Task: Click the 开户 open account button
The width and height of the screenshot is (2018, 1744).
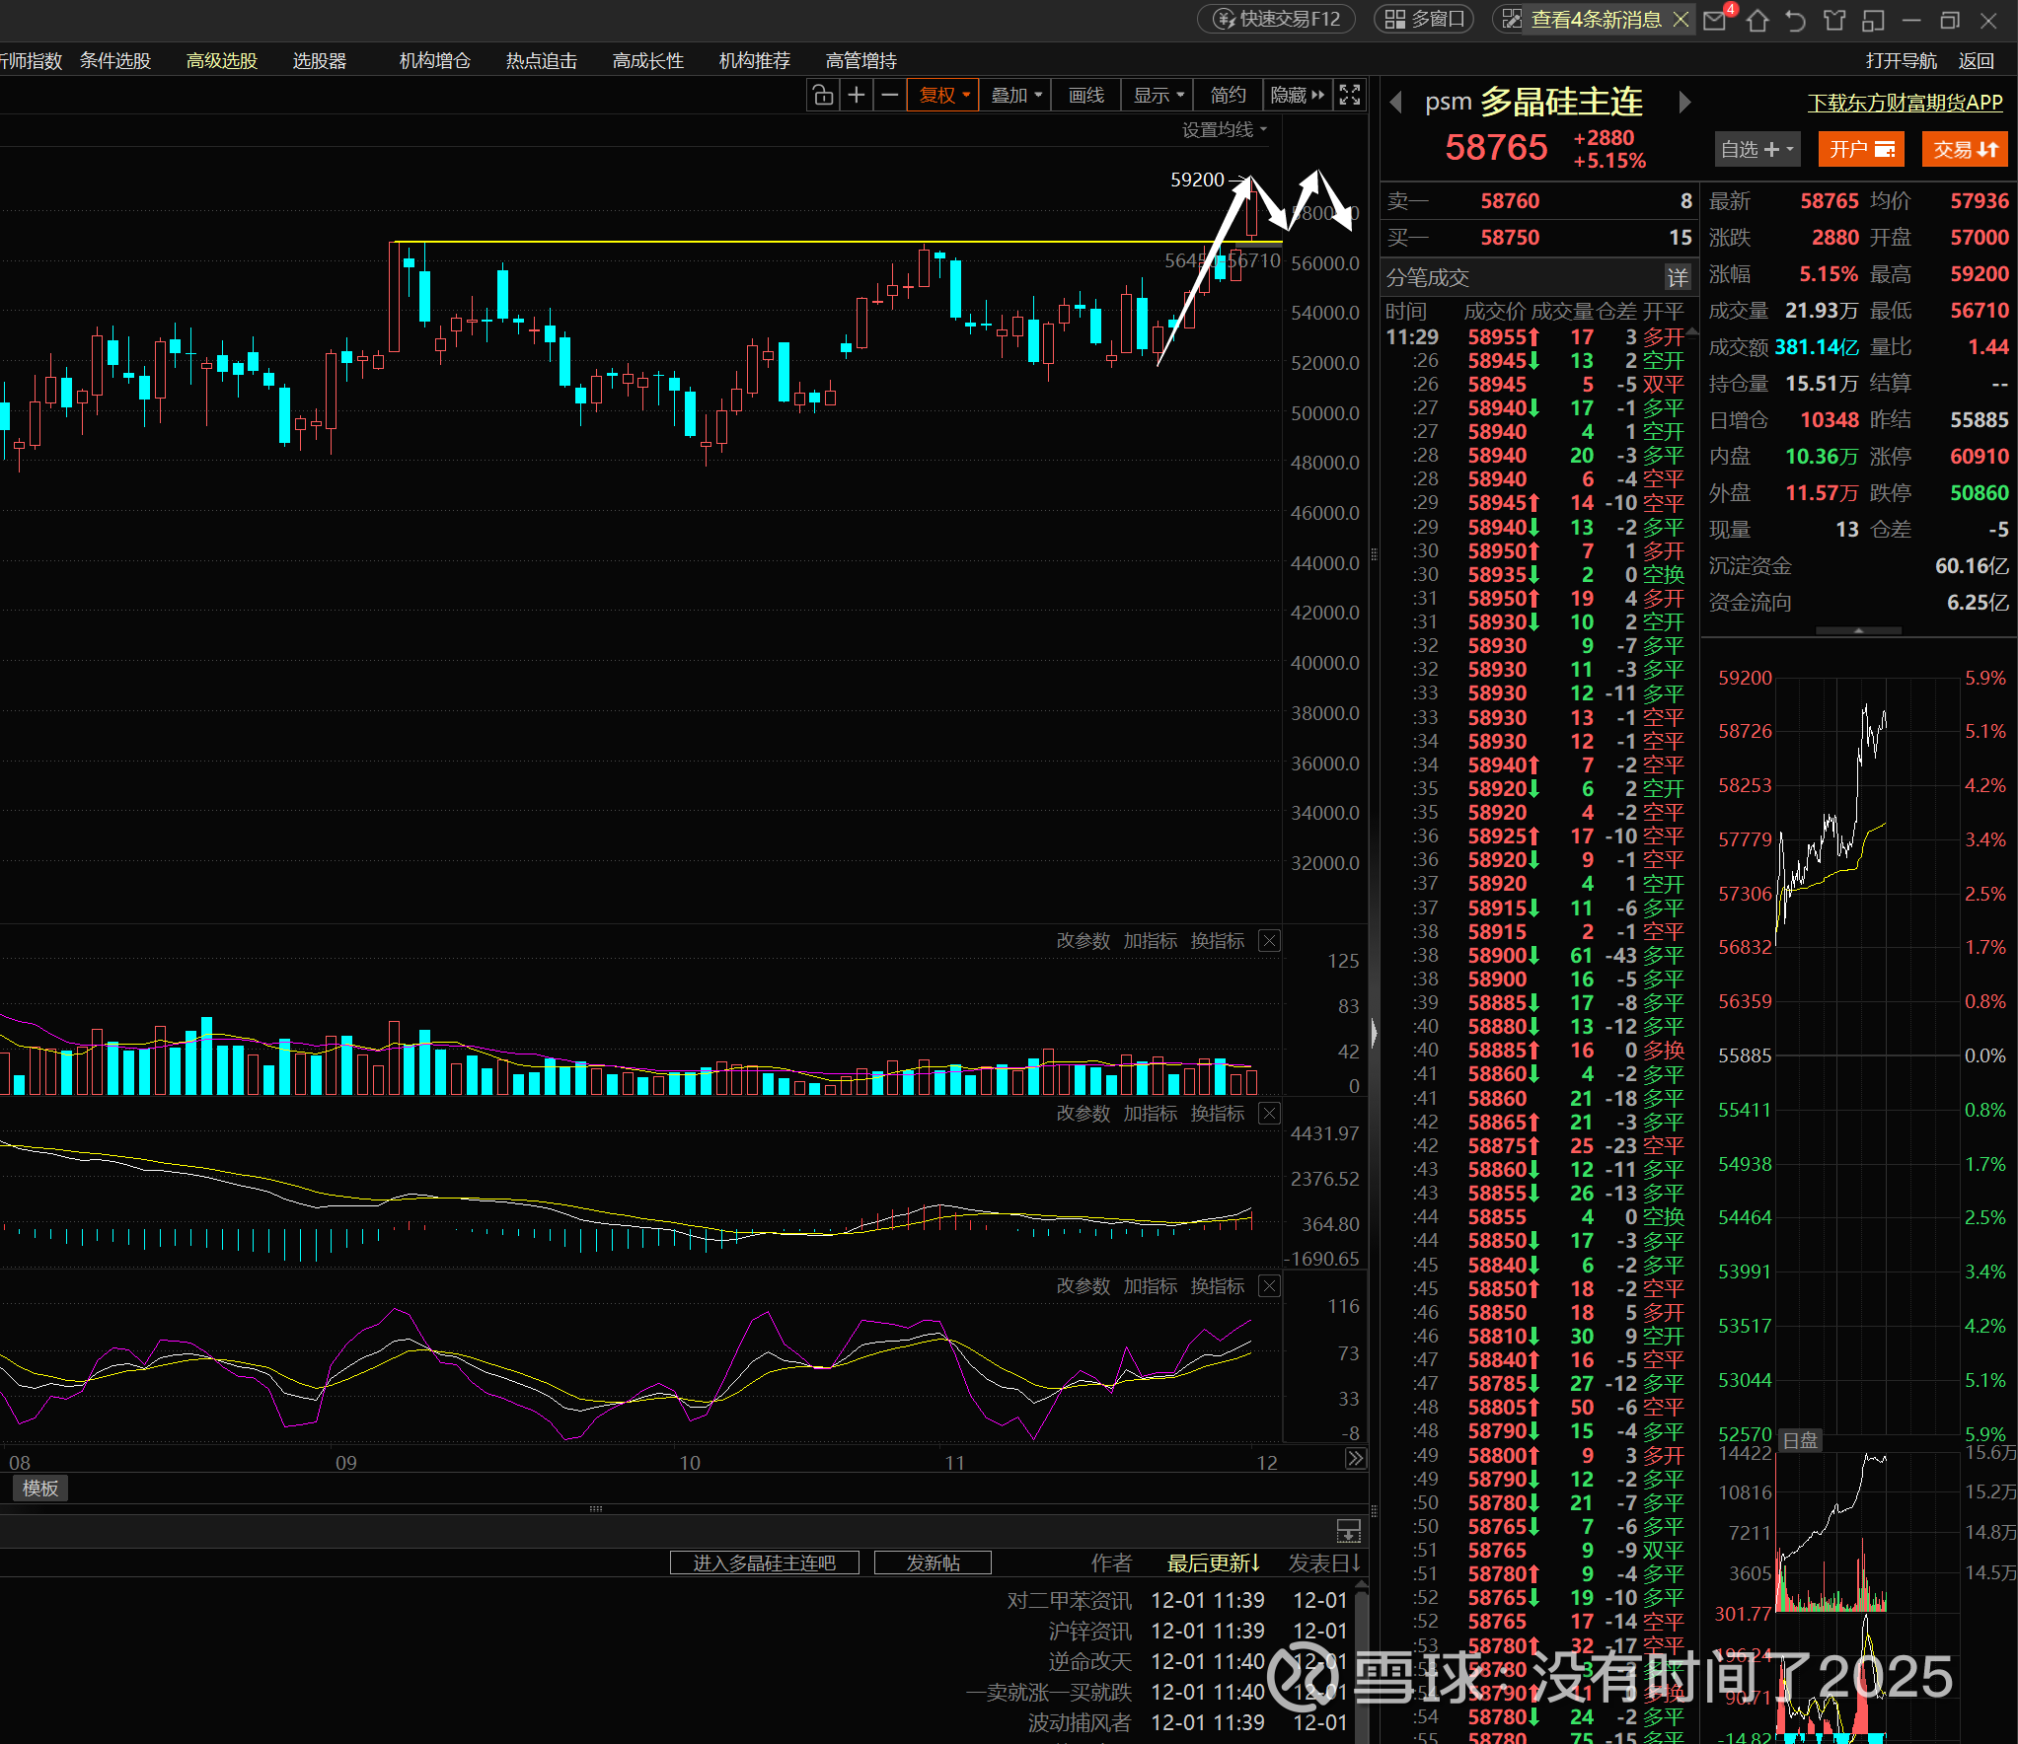Action: [1861, 150]
